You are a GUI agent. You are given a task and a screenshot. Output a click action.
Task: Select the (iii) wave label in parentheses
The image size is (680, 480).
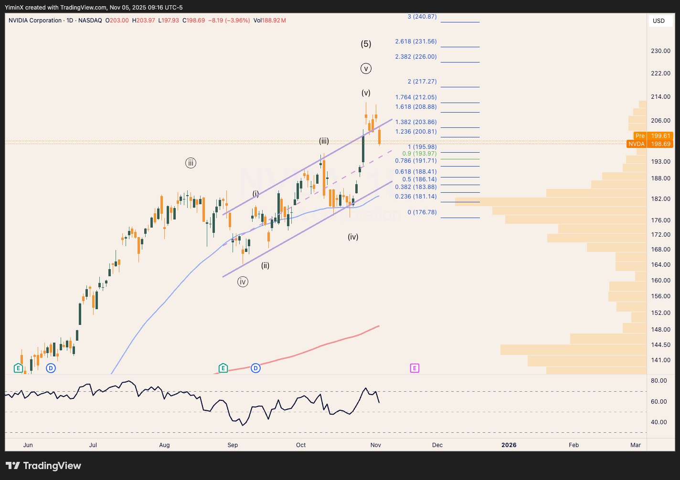(324, 141)
